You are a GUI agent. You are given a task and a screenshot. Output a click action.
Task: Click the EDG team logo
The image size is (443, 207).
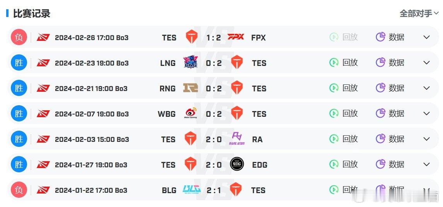(x=237, y=164)
